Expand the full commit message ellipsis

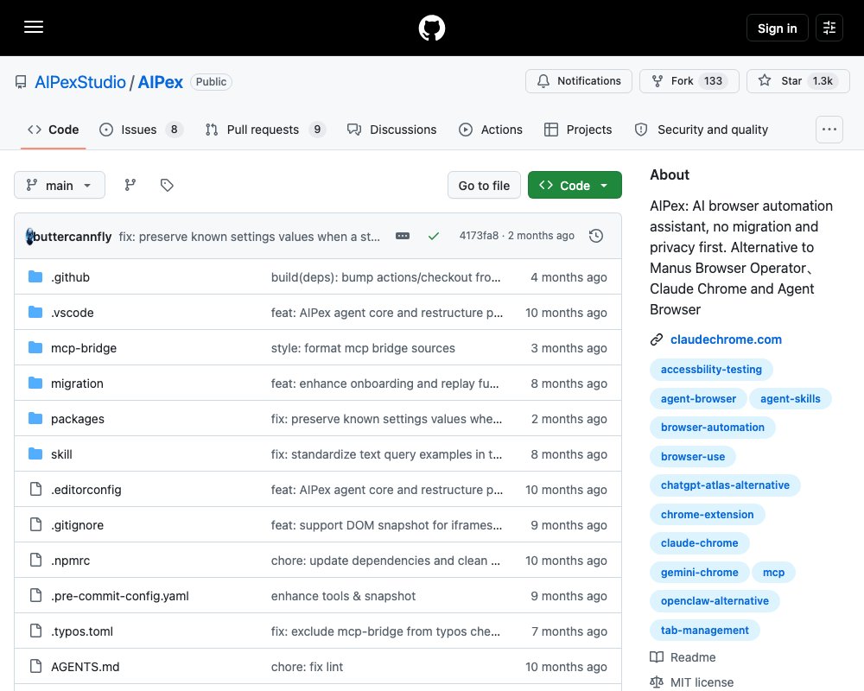pos(403,236)
